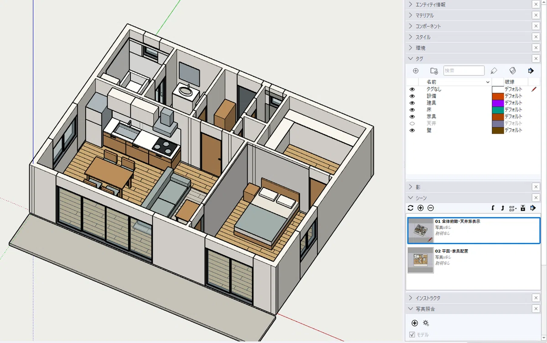Image resolution: width=547 pixels, height=343 pixels.
Task: Close the スタイル panel
Action: pos(536,37)
